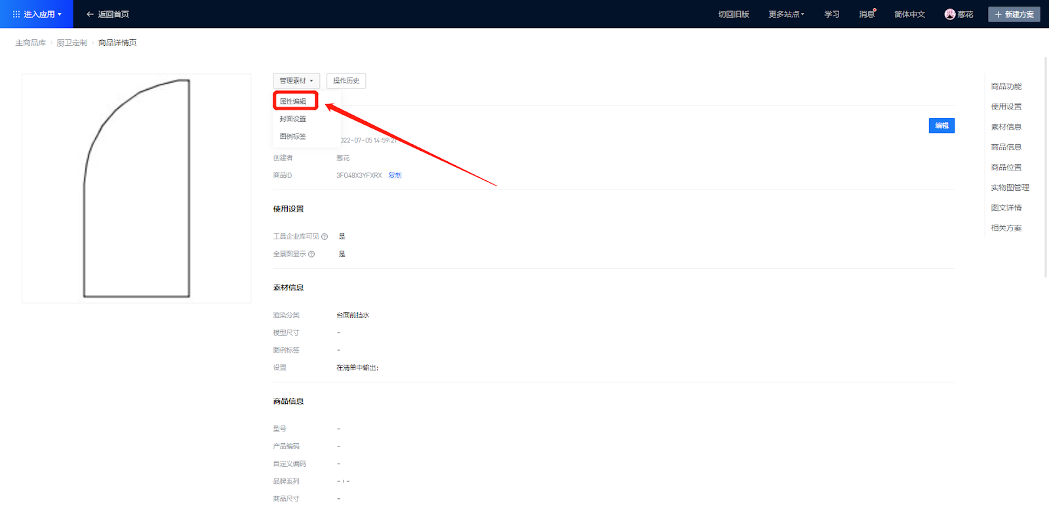Jump to 商品功能 section anchor
This screenshot has width=1049, height=512.
1006,87
